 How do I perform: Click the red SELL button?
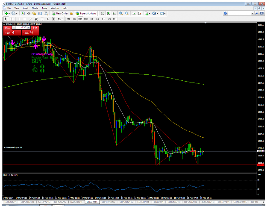point(7,28)
